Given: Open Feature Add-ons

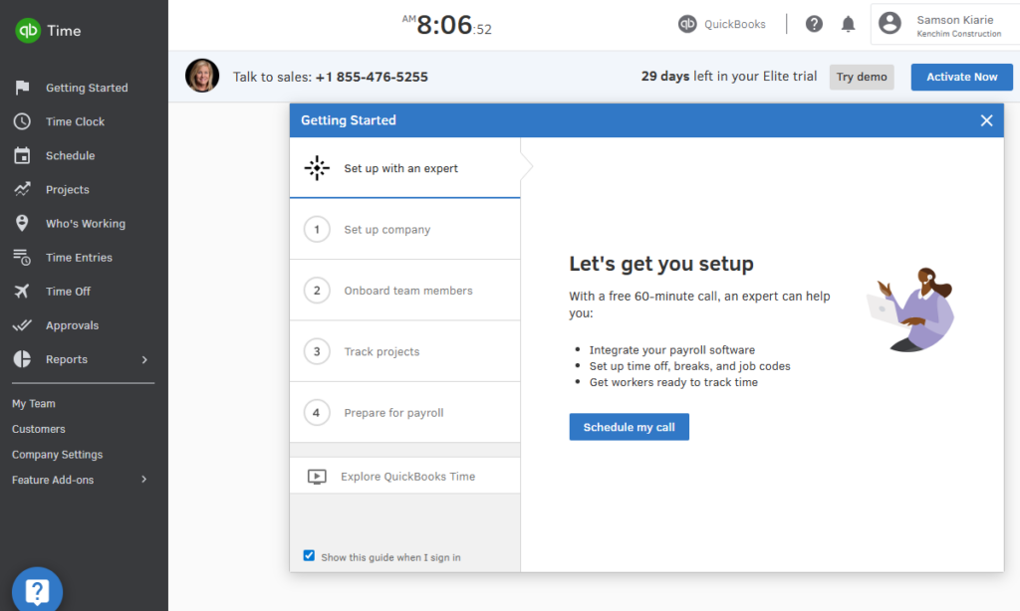Looking at the screenshot, I should point(53,480).
